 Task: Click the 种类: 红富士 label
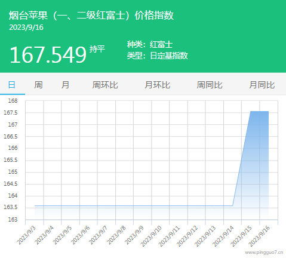tap(150, 44)
